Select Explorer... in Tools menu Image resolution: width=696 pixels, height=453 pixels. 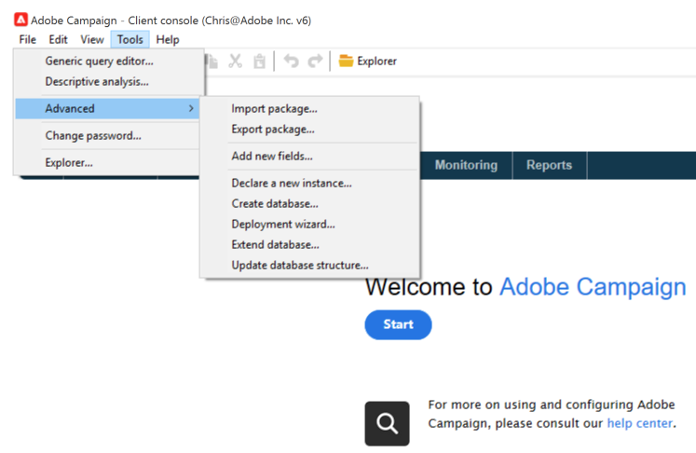click(107, 162)
